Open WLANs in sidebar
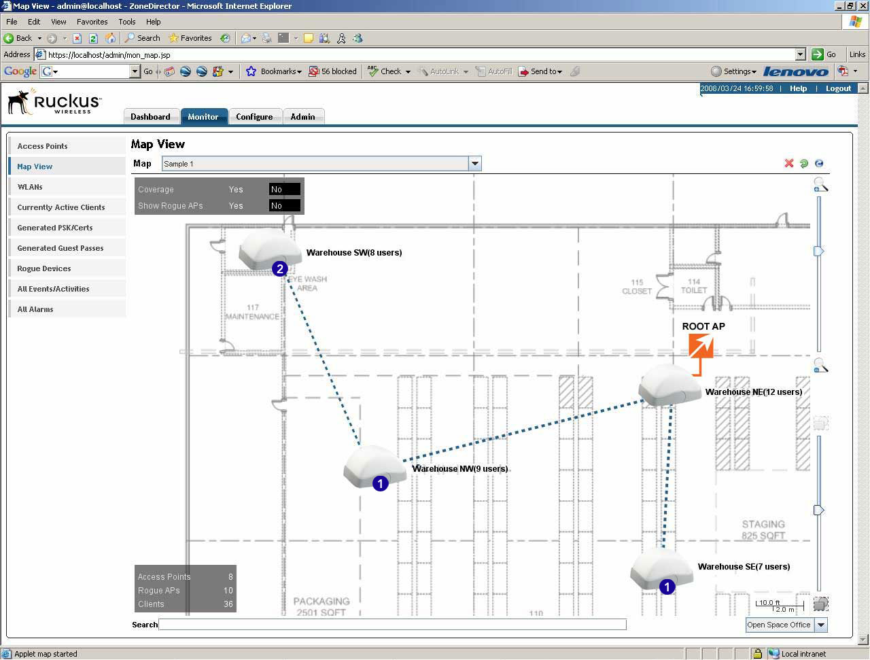 pos(67,187)
